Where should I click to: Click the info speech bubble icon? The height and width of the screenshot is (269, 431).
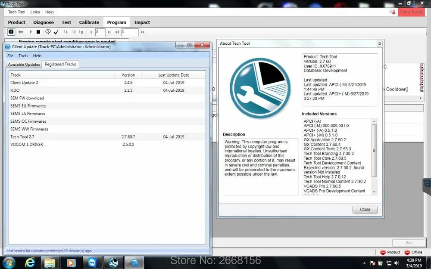(48, 32)
